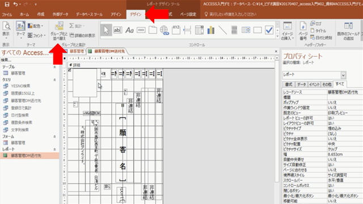Image resolution: width=363 pixels, height=204 pixels.
Task: Select the List Box control tool
Action: click(246, 30)
